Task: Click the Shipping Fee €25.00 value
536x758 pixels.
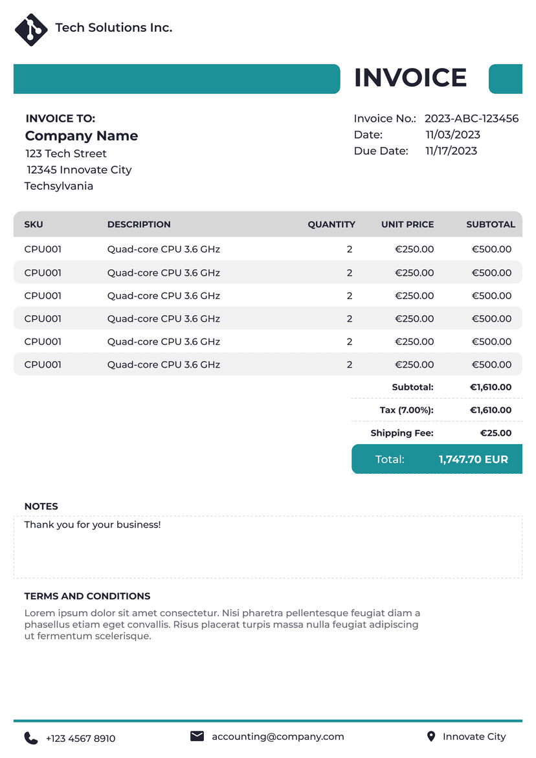Action: point(495,433)
